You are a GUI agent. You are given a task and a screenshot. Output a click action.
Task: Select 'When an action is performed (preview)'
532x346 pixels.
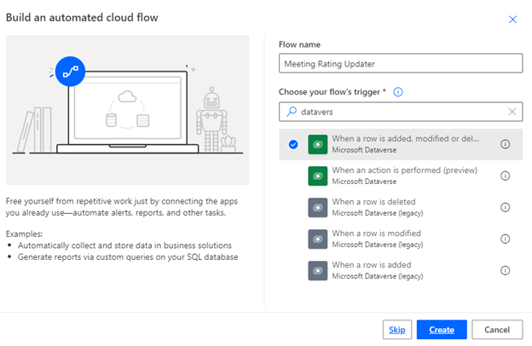pos(401,176)
